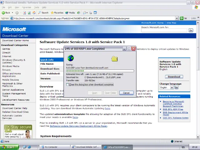Focus the Search Microsoft.com input field
This screenshot has height=150, width=200.
click(x=164, y=30)
